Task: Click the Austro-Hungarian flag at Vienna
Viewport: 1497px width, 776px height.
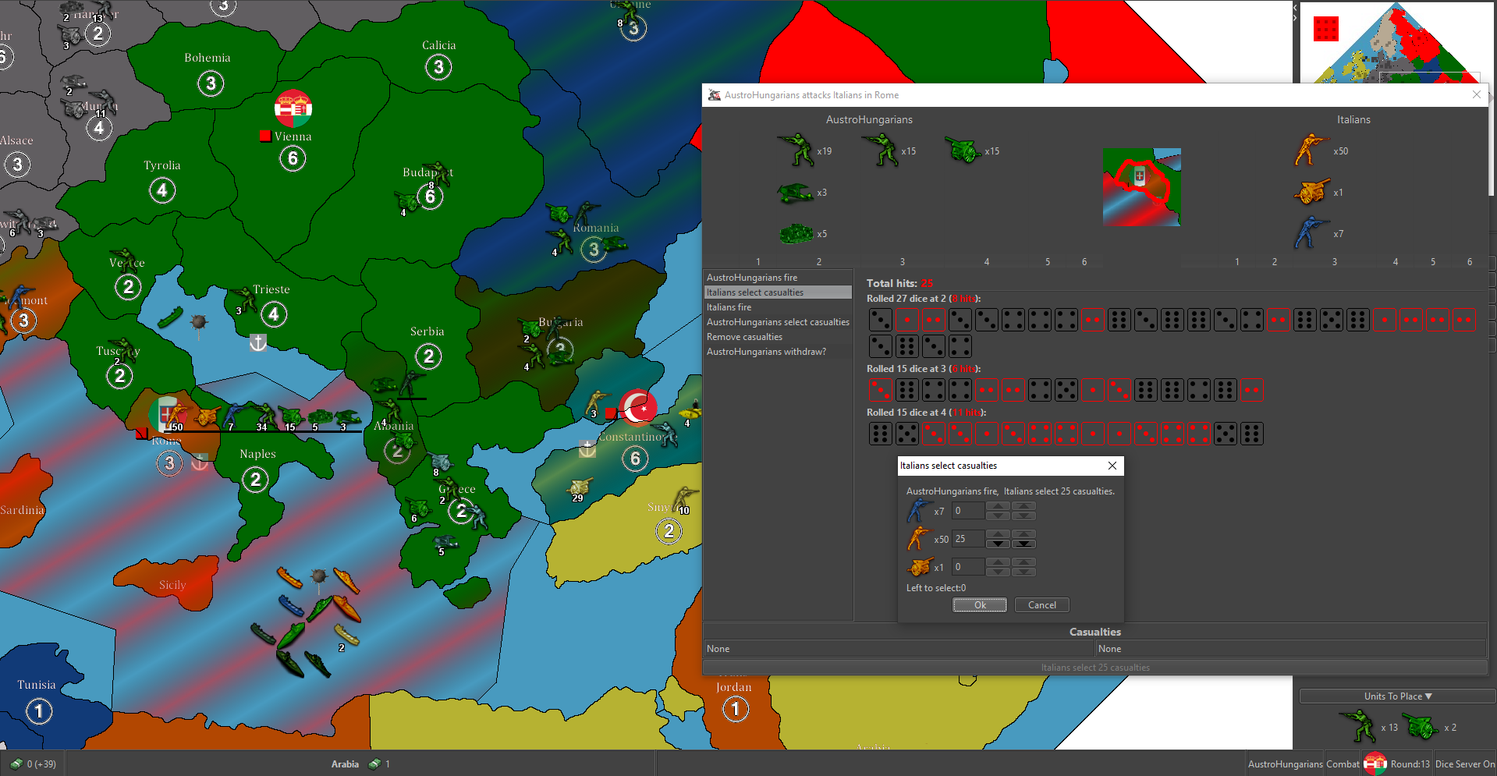Action: pyautogui.click(x=293, y=108)
